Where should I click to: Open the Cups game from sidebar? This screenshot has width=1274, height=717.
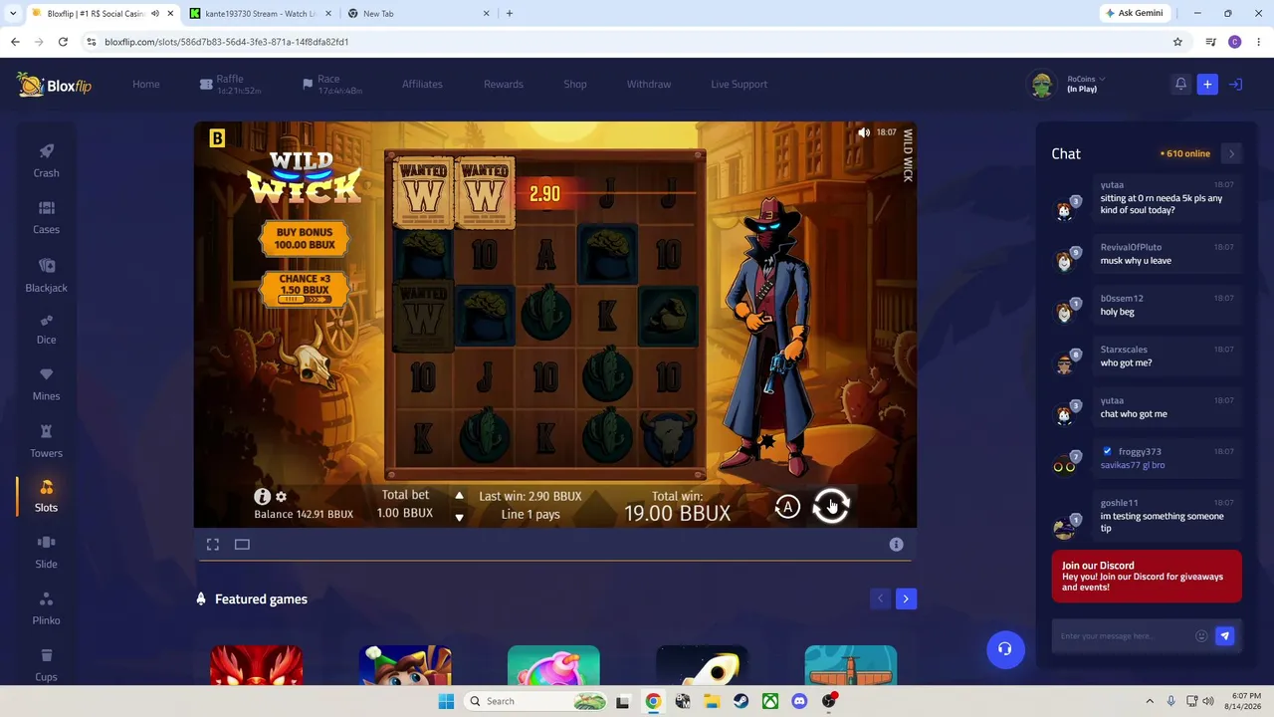(46, 665)
